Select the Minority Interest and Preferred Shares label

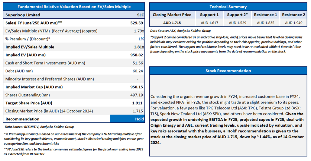[50, 79]
